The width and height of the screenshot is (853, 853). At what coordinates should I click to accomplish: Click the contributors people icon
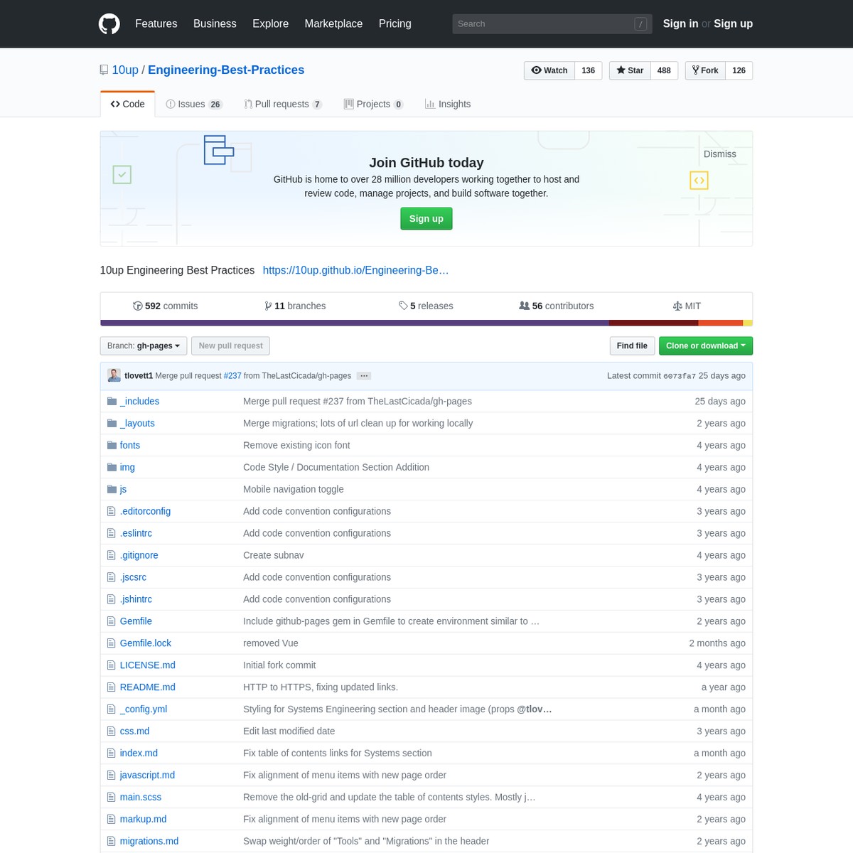[524, 306]
